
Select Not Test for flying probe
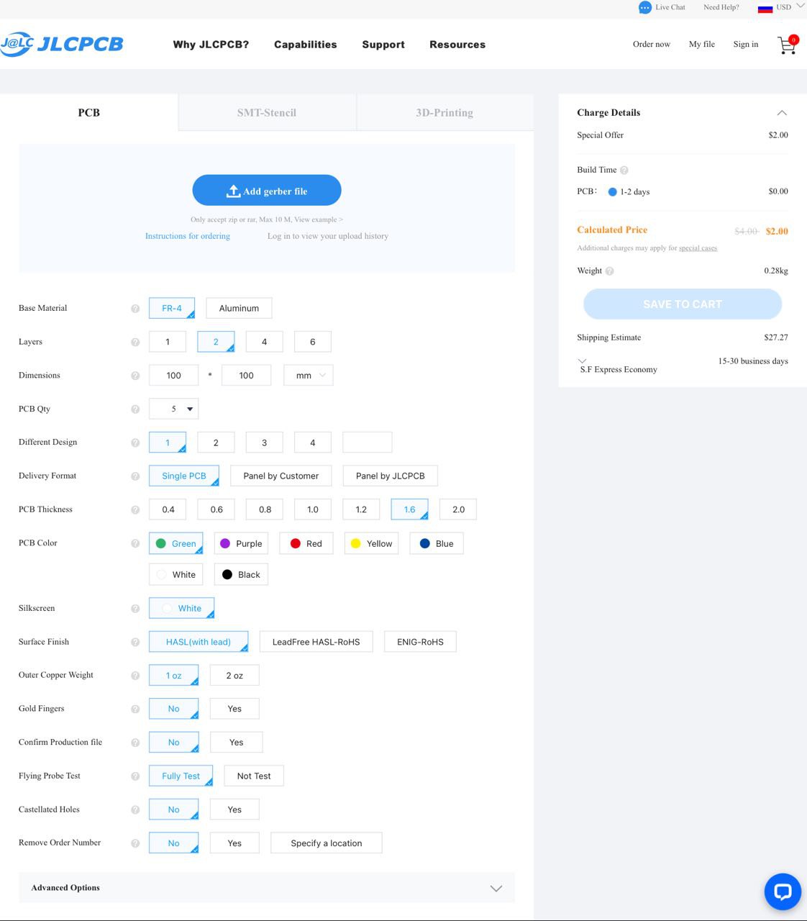[254, 776]
